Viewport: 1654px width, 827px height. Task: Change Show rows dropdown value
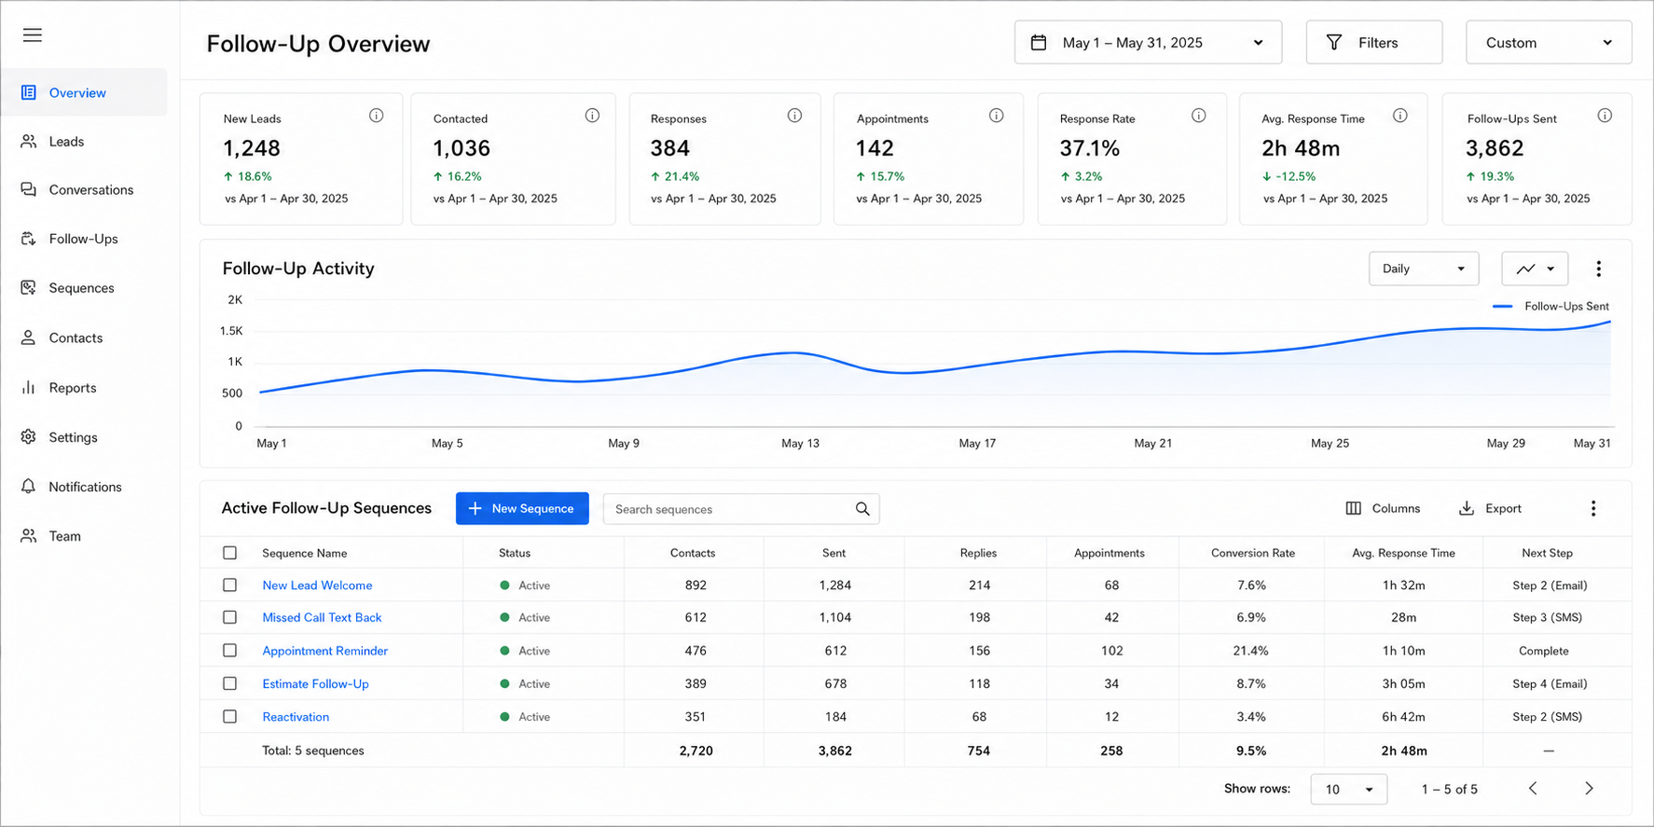coord(1348,789)
